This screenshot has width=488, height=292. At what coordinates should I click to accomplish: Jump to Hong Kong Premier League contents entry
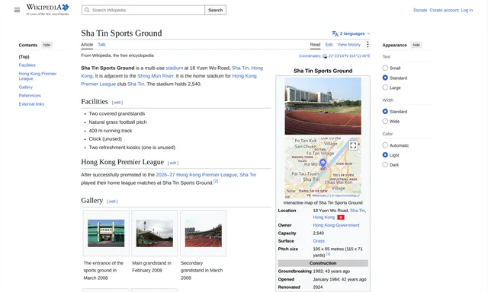click(37, 76)
